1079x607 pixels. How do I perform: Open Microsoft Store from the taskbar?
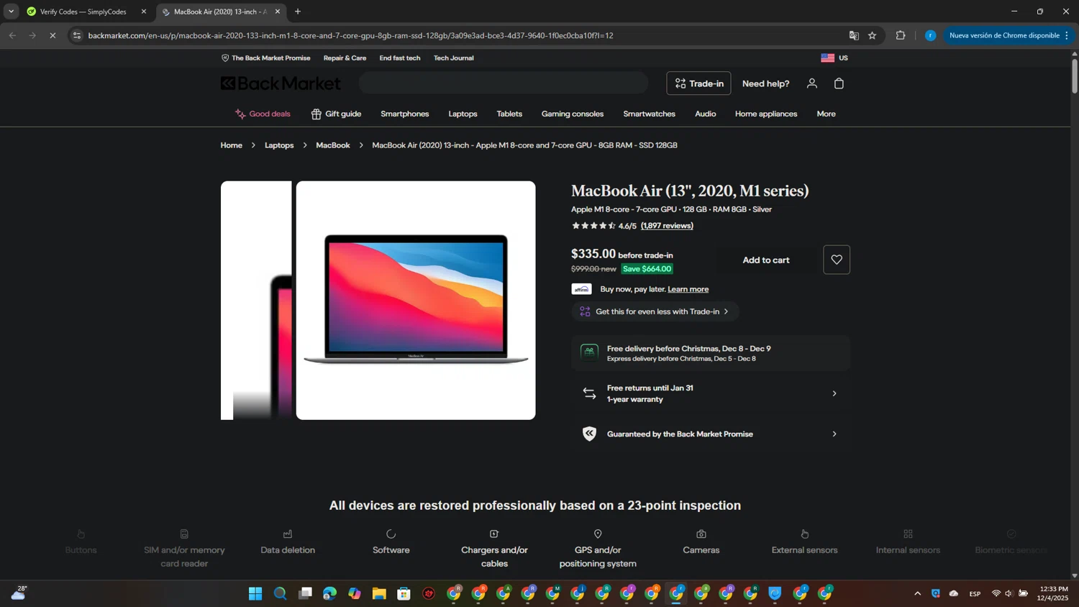coord(404,593)
